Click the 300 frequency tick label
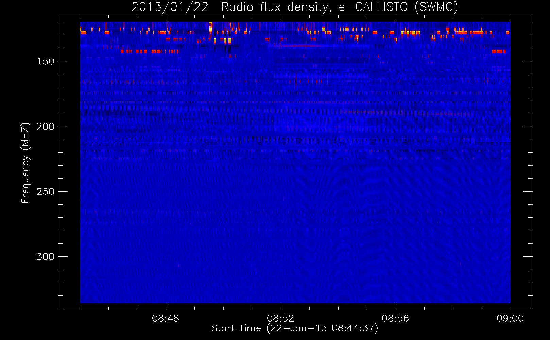Viewport: 550px width, 340px height. click(46, 257)
